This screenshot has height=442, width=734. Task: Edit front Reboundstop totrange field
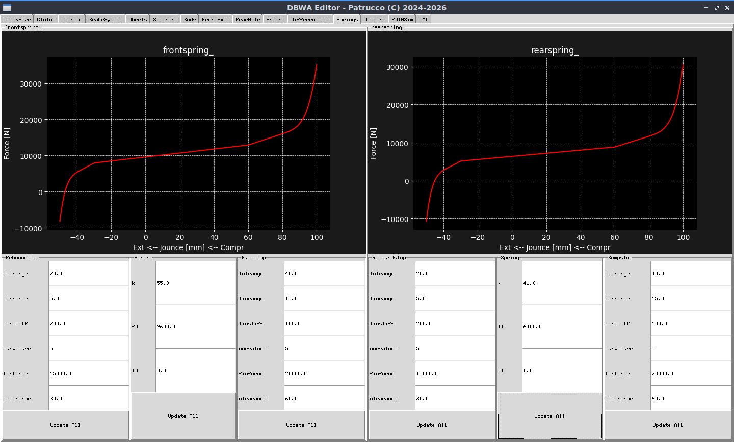coord(89,273)
